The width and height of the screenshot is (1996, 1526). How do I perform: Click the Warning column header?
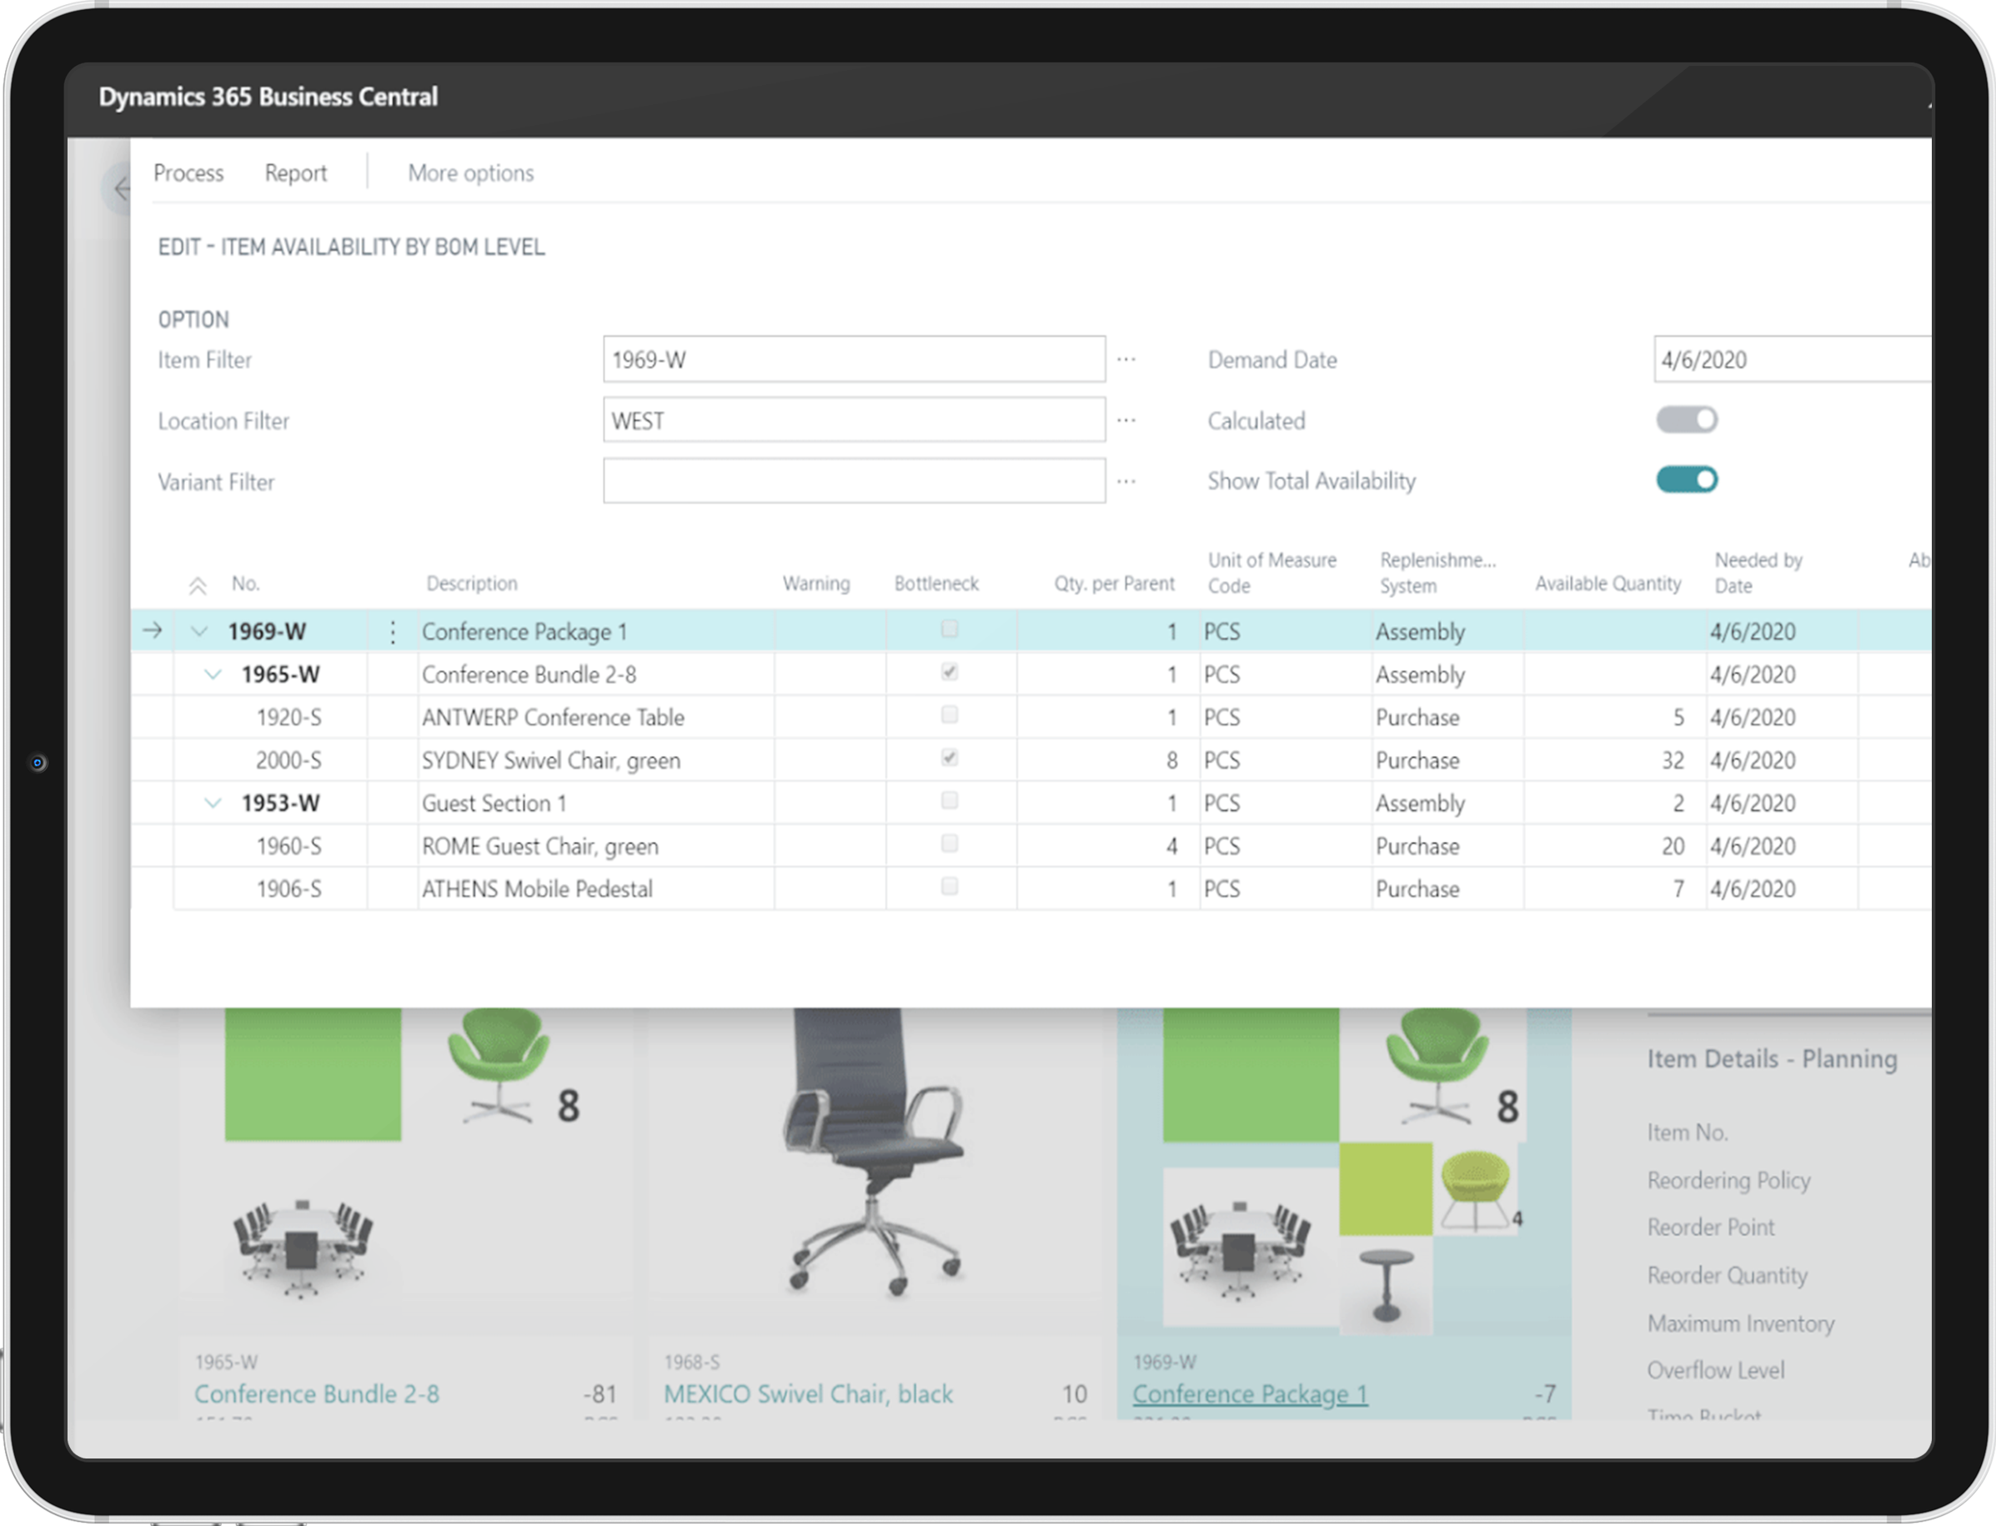[x=816, y=583]
